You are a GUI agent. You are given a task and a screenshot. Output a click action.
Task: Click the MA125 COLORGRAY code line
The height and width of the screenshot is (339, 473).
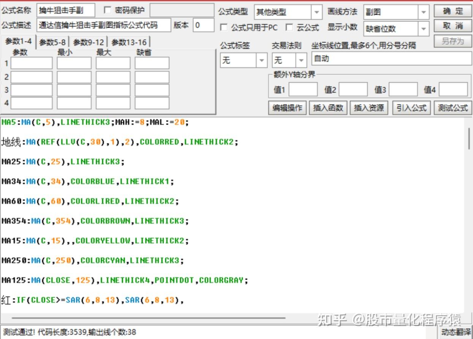(125, 280)
